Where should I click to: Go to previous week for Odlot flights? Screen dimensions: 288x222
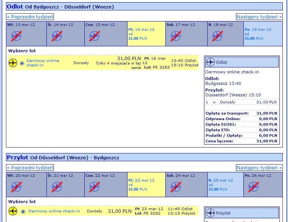click(x=30, y=17)
